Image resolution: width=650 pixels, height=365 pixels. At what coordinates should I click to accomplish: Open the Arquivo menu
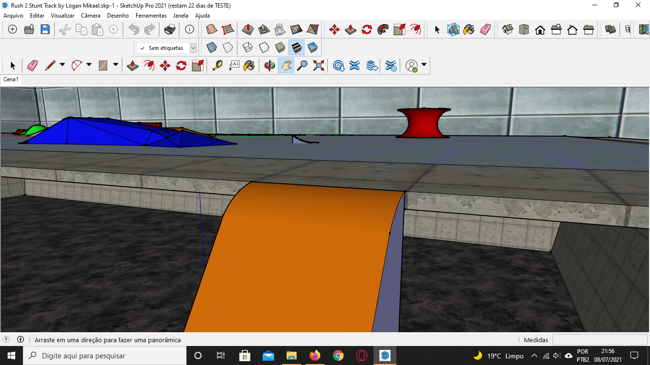13,15
